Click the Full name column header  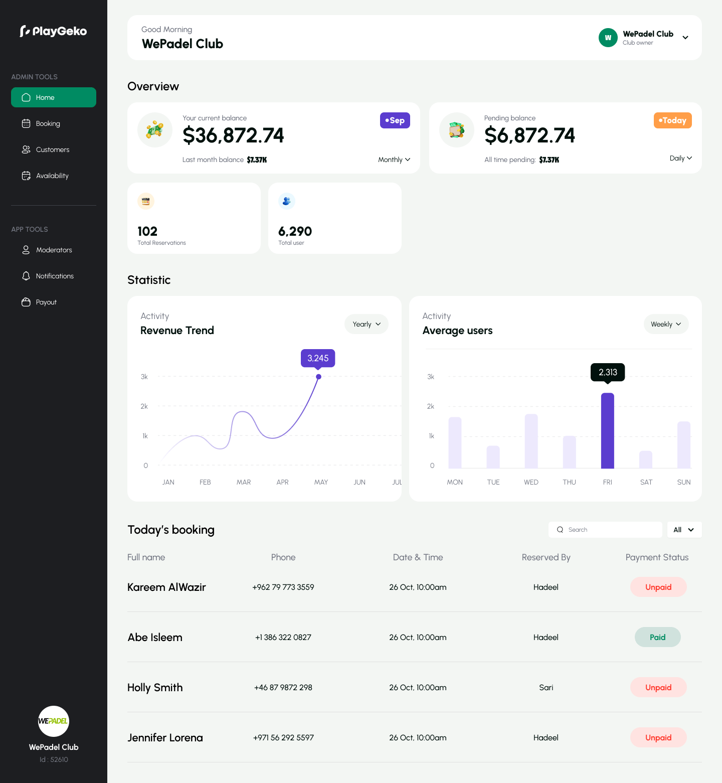coord(146,557)
